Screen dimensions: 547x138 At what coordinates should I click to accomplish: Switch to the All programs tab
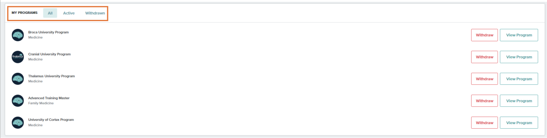point(50,13)
